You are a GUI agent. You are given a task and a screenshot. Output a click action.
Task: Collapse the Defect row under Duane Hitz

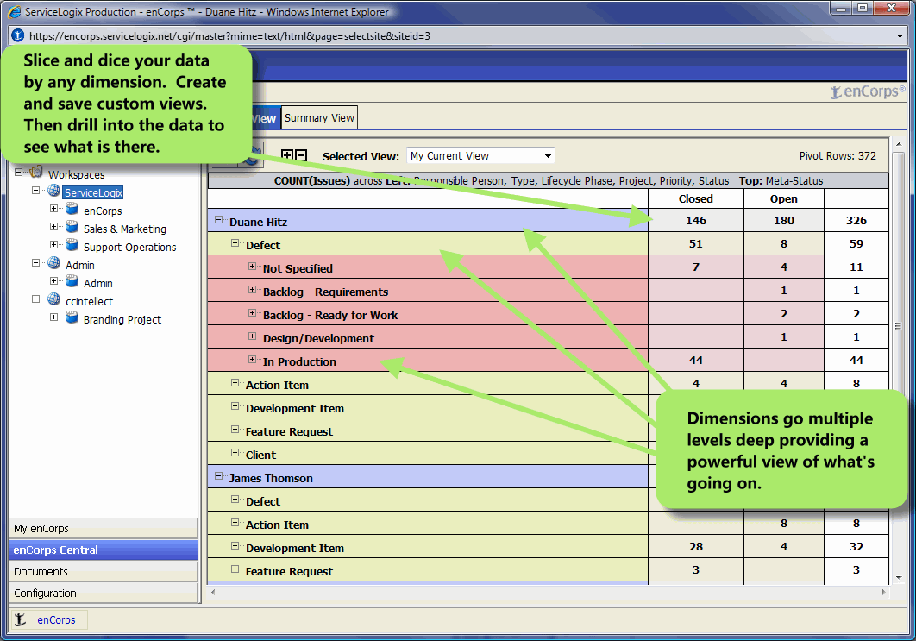[x=235, y=243]
